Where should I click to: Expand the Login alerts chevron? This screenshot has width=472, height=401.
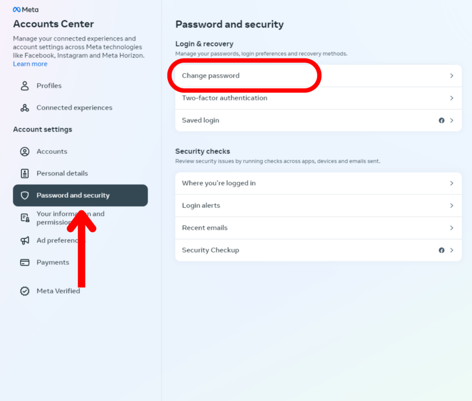(451, 205)
